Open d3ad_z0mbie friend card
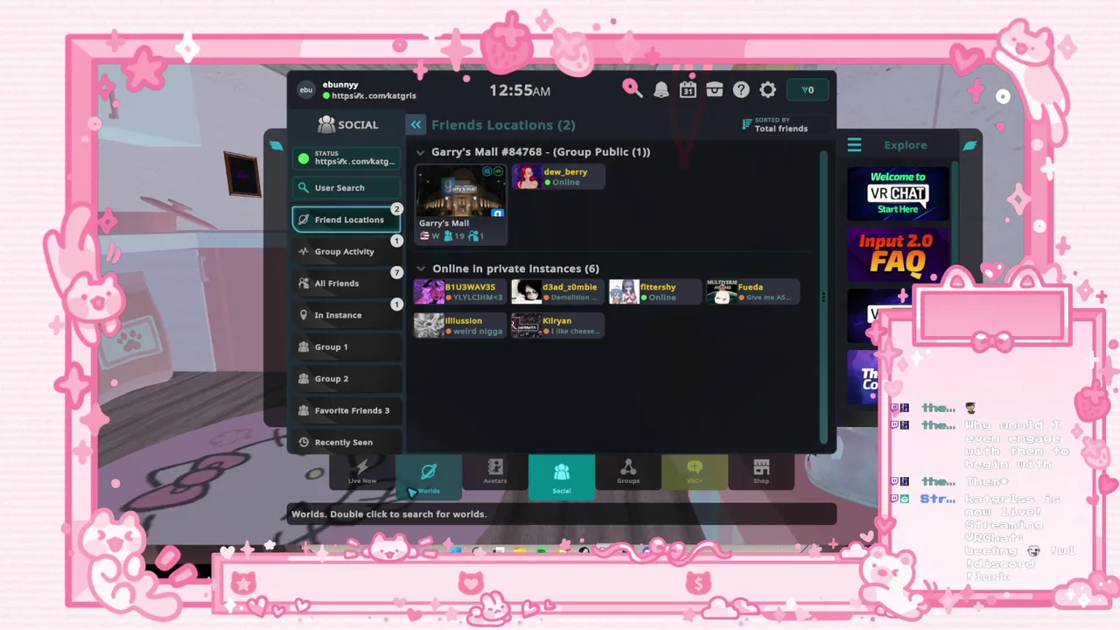Viewport: 1120px width, 630px height. pos(558,292)
